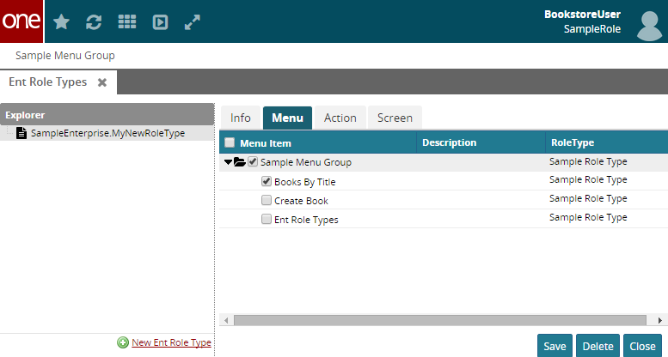The width and height of the screenshot is (668, 357).
Task: Click the scrollbar left arrow
Action: 226,320
